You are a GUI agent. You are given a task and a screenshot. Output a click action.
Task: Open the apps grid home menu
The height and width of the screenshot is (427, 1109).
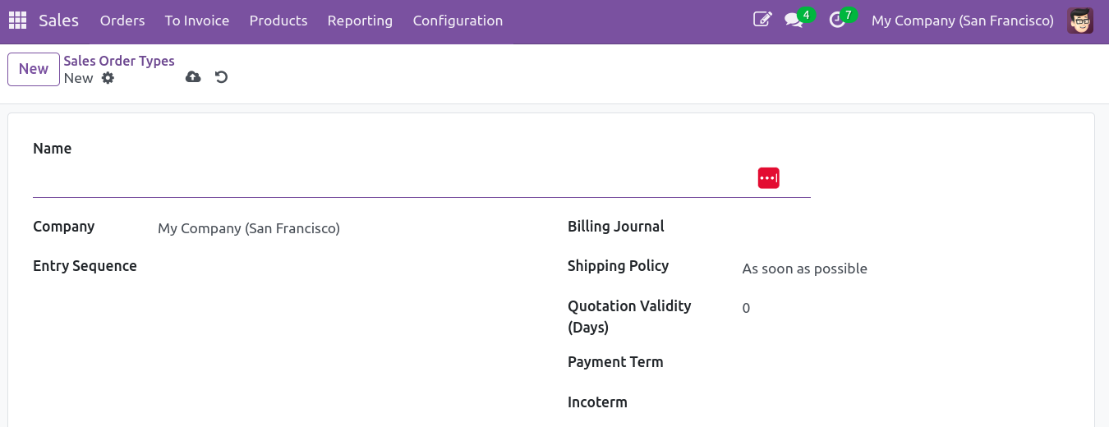17,21
